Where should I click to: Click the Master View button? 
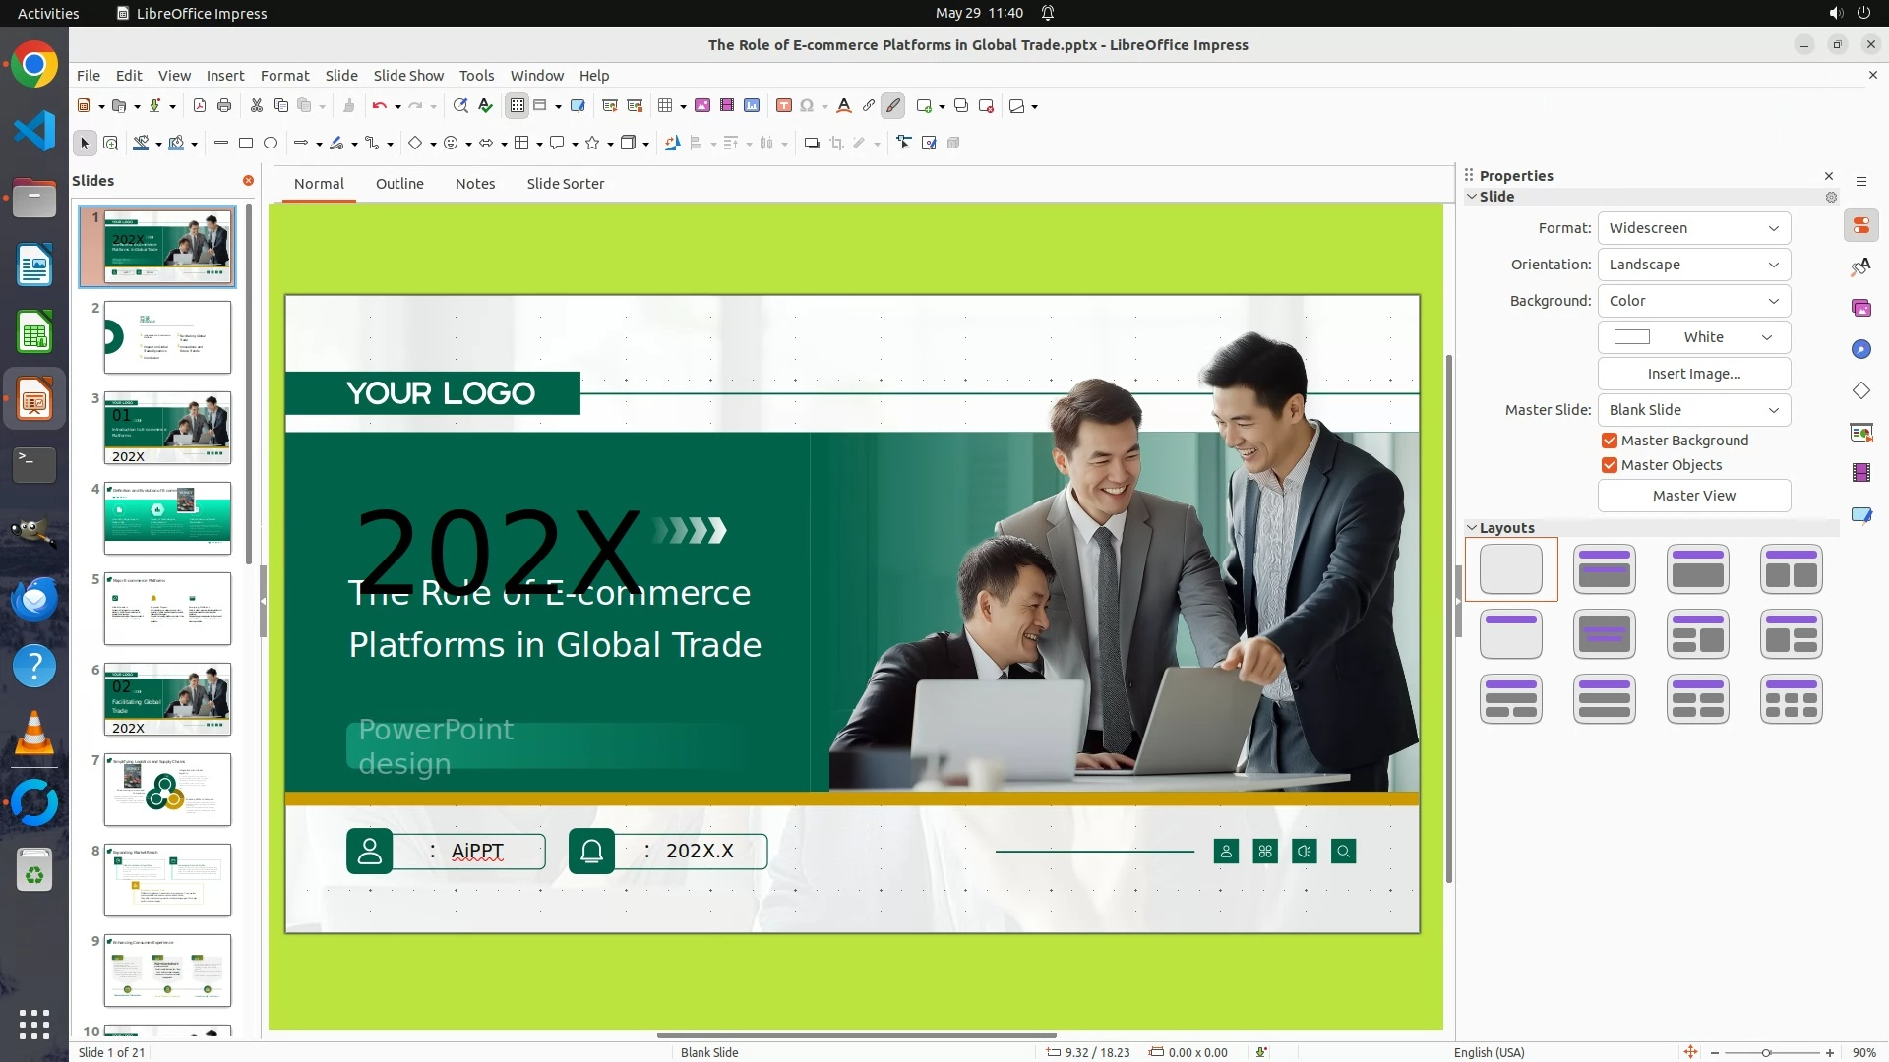(x=1693, y=496)
